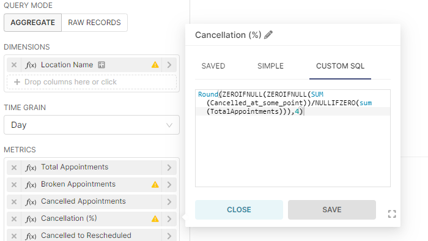Click the warning icon on Location Name
The width and height of the screenshot is (428, 241).
[155, 65]
